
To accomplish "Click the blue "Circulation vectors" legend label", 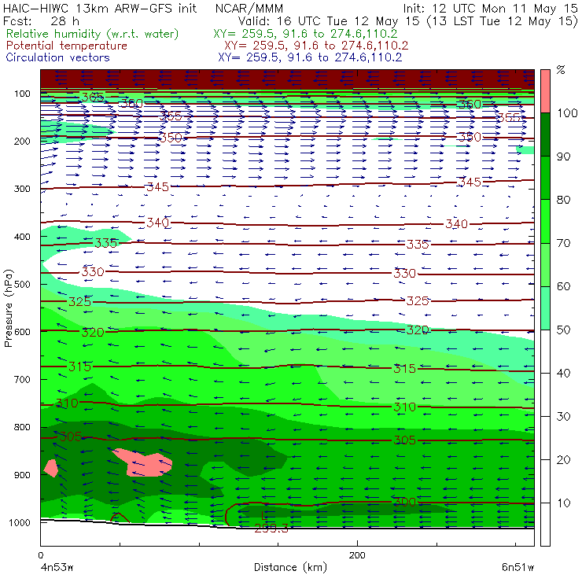I will pyautogui.click(x=57, y=57).
